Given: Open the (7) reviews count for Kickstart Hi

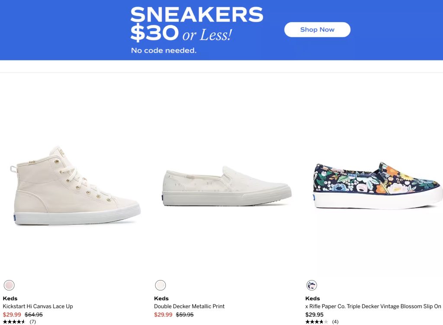Looking at the screenshot, I should [x=33, y=322].
